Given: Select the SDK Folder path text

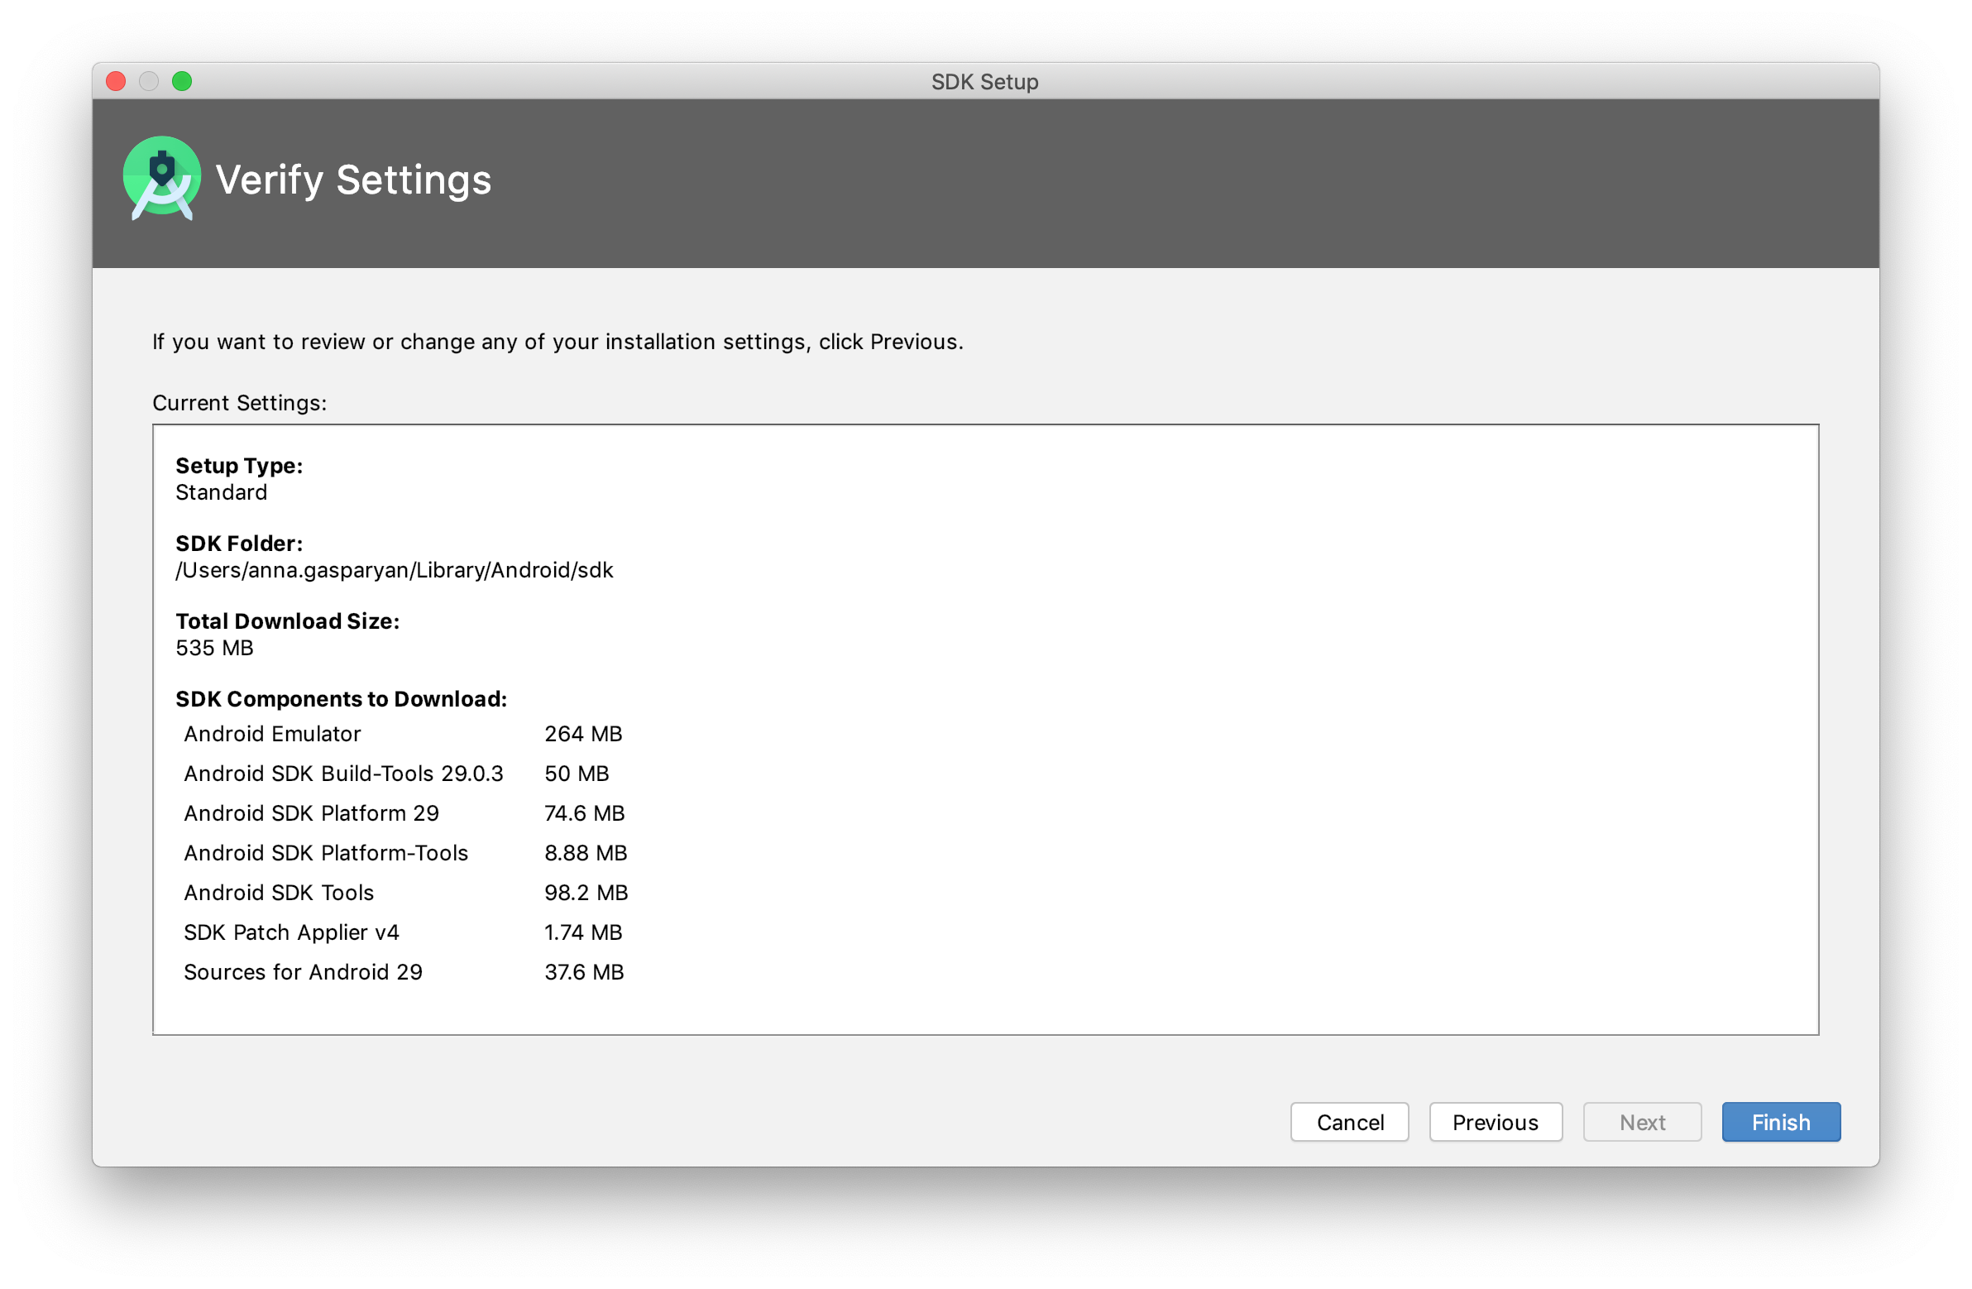Looking at the screenshot, I should click(394, 569).
